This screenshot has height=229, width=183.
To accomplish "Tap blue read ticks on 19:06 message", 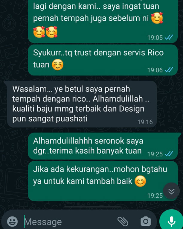I will (x=169, y=70).
